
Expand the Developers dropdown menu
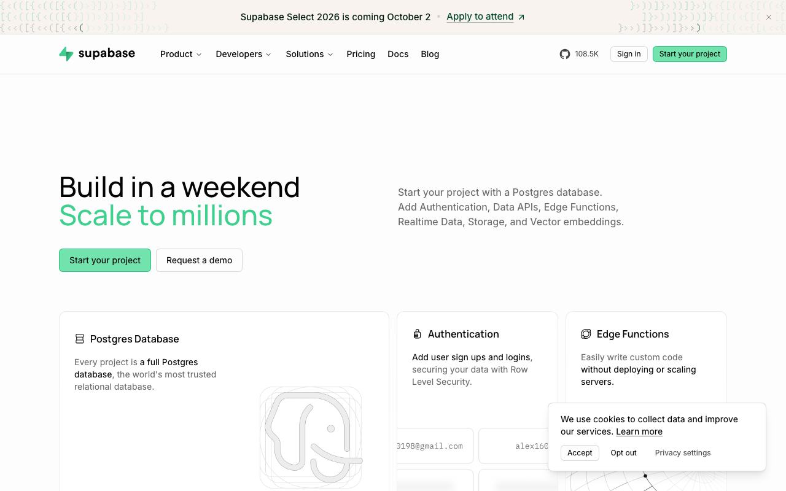(244, 54)
